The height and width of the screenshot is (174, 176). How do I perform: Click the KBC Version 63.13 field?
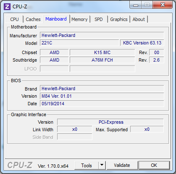(x=142, y=43)
